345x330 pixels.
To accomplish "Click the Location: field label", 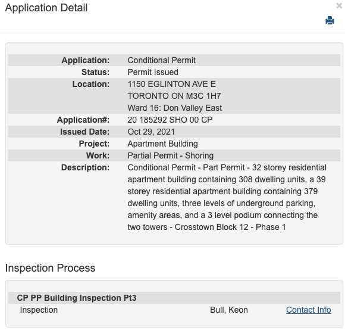I will click(x=91, y=84).
